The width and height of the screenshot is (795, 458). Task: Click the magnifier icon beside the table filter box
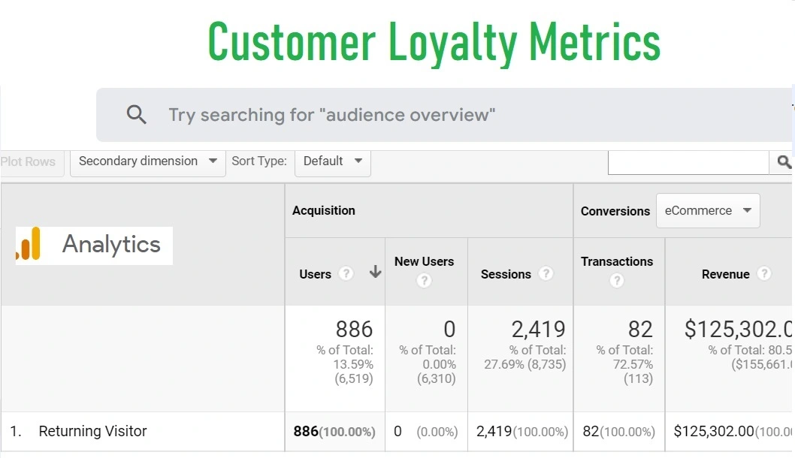coord(784,161)
